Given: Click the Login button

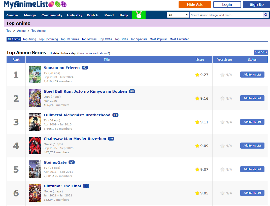Looking at the screenshot, I should click(x=227, y=5).
